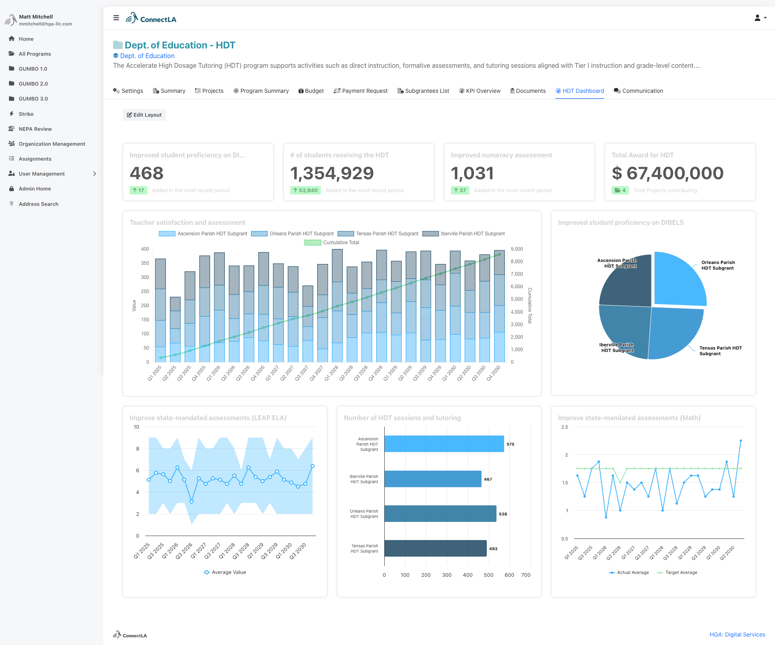Open Address Search via the map pin icon

point(12,204)
